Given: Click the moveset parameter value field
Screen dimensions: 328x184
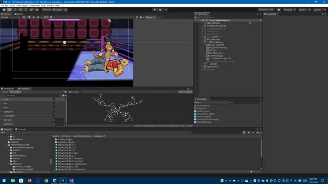Looking at the screenshot, I should [58, 120].
